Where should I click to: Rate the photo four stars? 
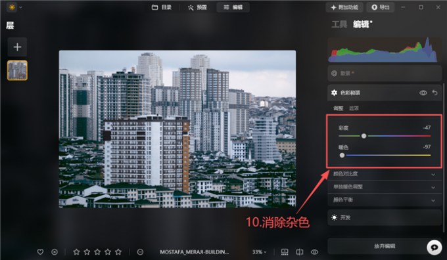pyautogui.click(x=108, y=252)
